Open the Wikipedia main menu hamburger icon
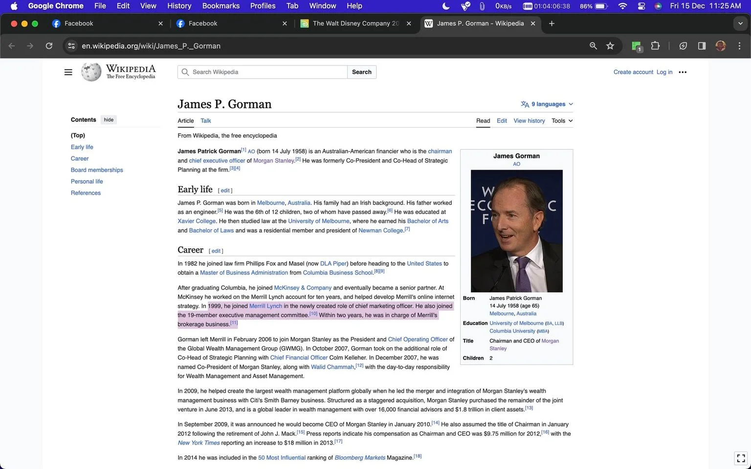This screenshot has height=469, width=751. click(x=68, y=72)
